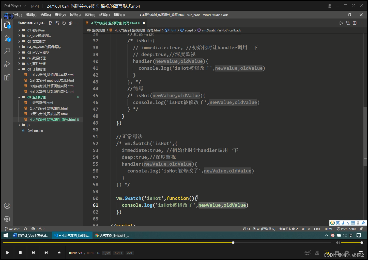Open errors and warnings count in status bar
This screenshot has width=368, height=260.
pos(38,229)
